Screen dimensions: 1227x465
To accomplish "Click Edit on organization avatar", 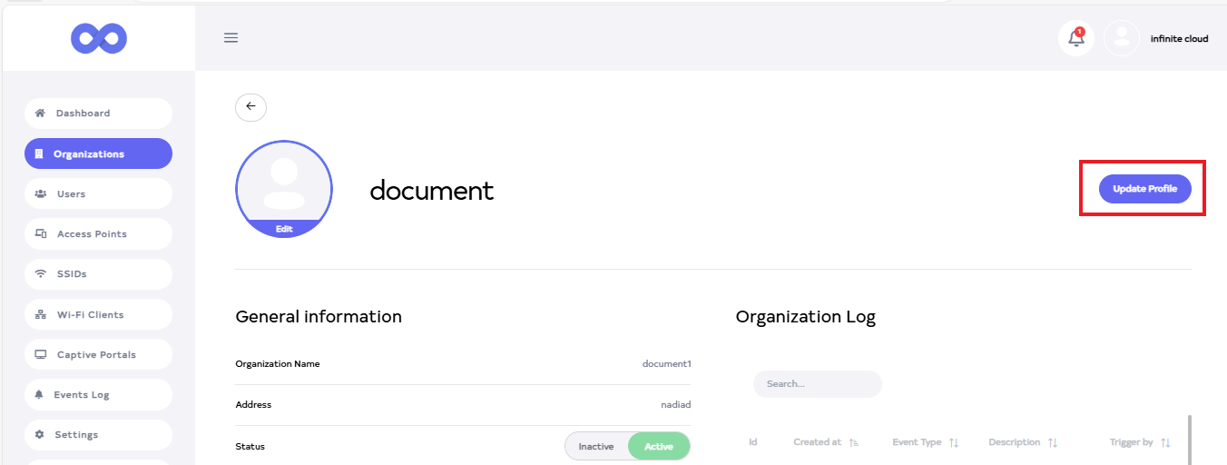I will [284, 230].
